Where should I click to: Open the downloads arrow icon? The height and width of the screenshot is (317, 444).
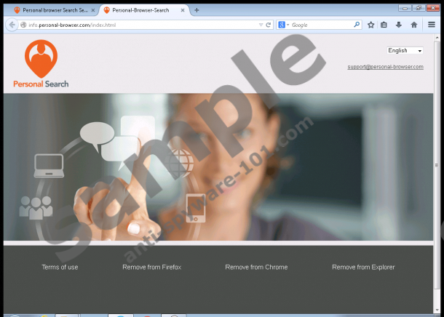[x=399, y=25]
